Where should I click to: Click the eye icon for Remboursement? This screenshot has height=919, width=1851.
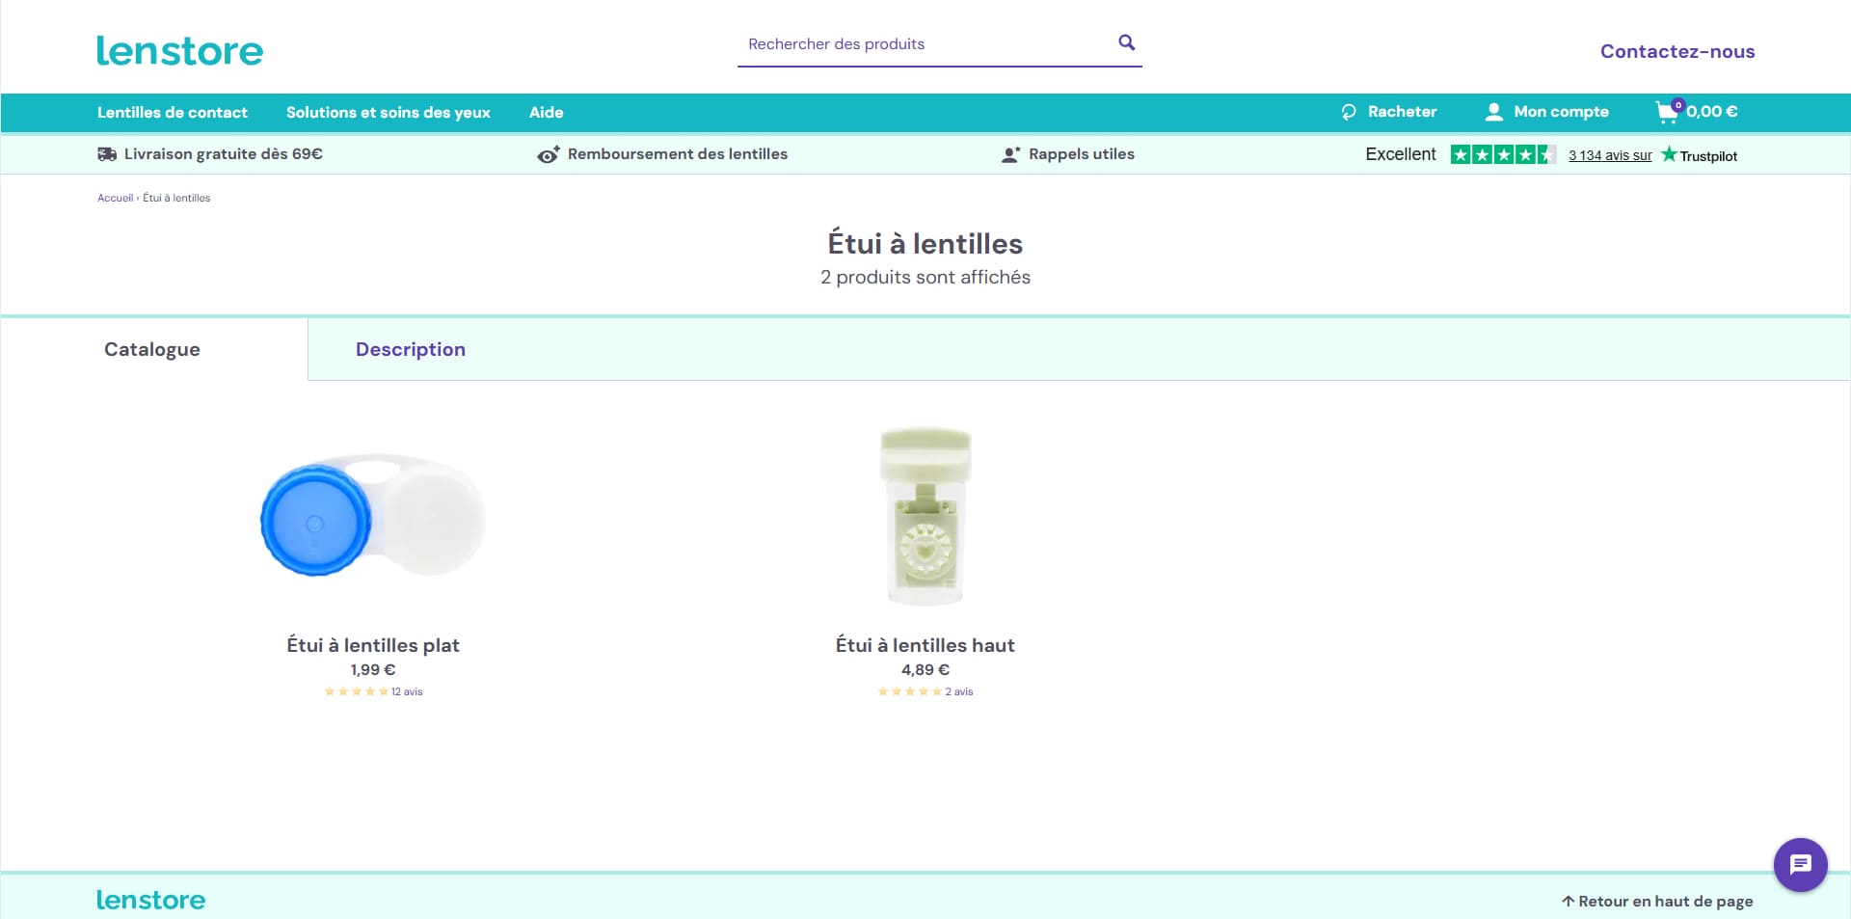point(549,154)
